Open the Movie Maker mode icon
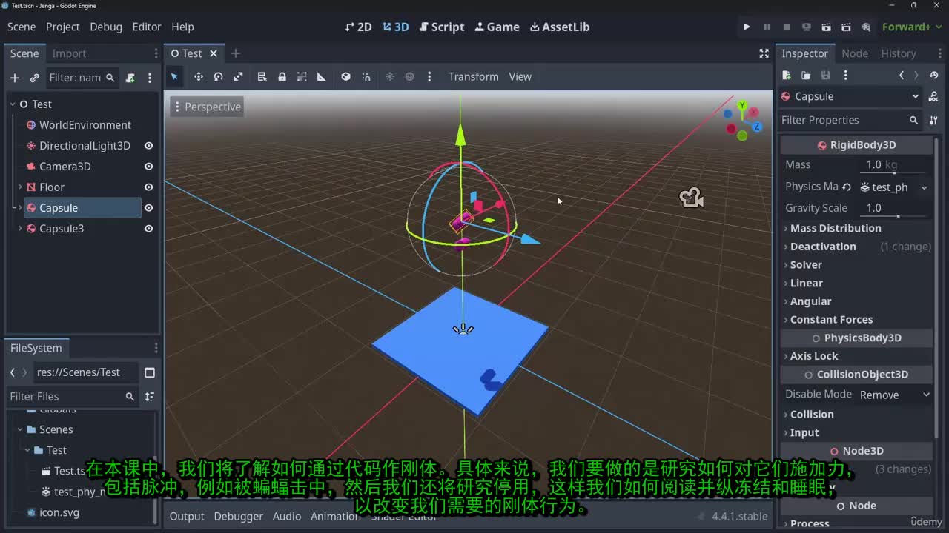The height and width of the screenshot is (533, 949). click(x=866, y=27)
